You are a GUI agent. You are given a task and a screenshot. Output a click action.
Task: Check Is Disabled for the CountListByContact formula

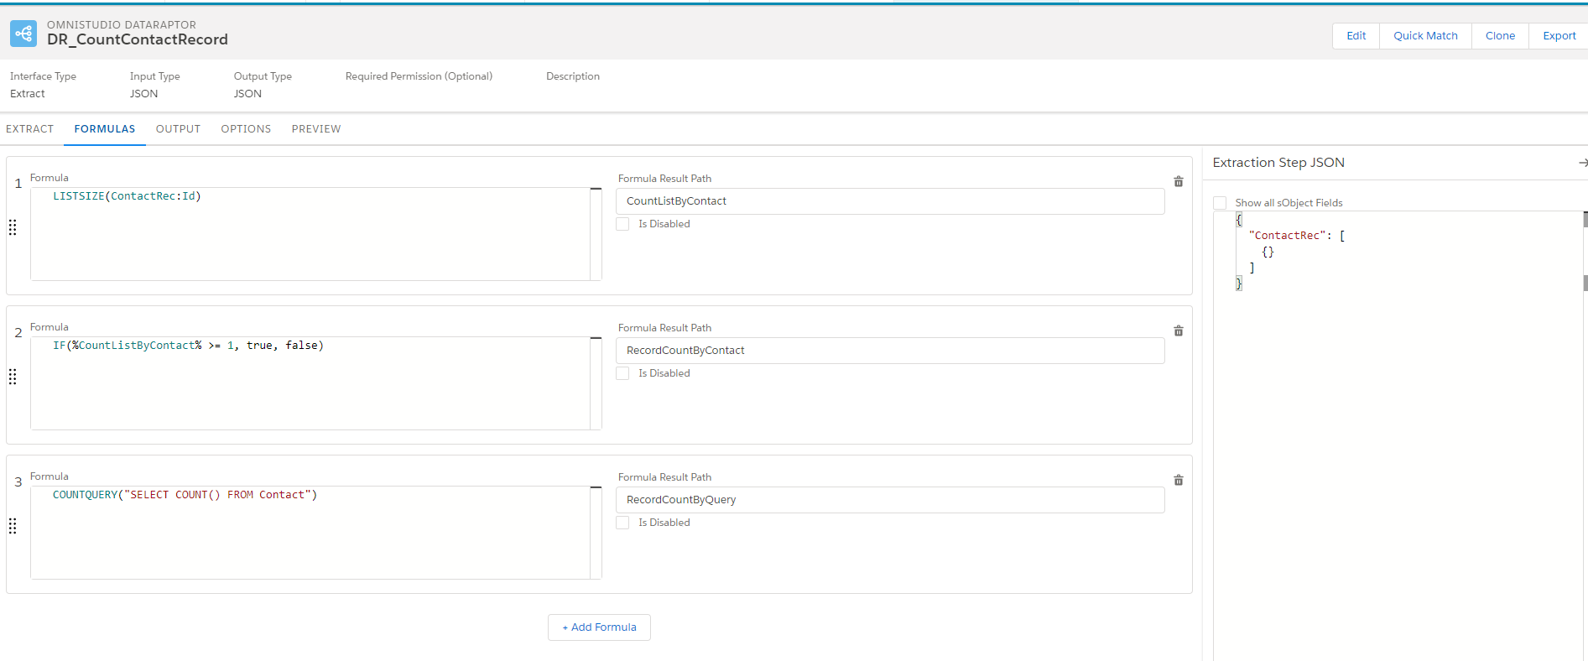[622, 224]
